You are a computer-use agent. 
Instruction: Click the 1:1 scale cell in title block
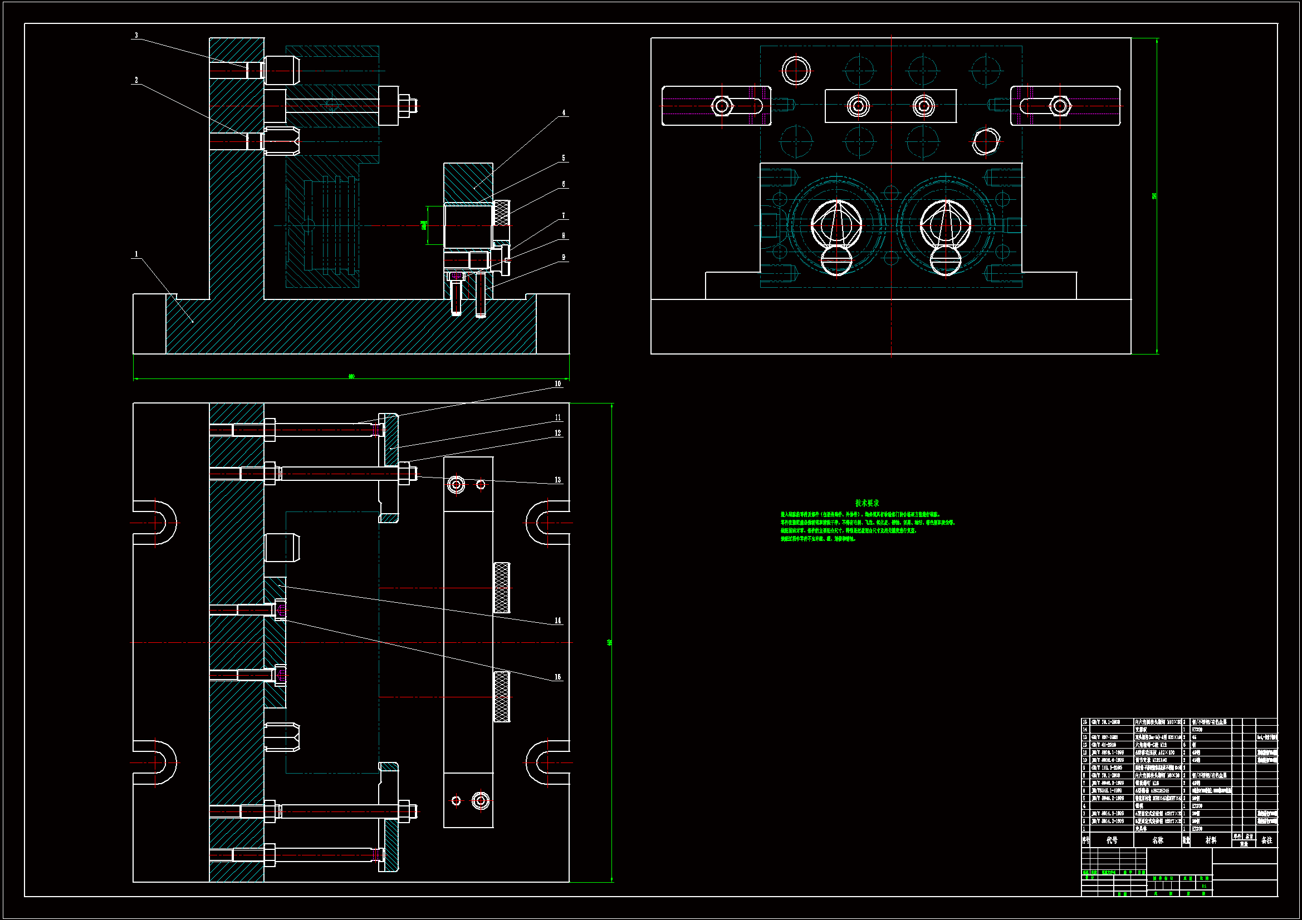coord(1204,886)
